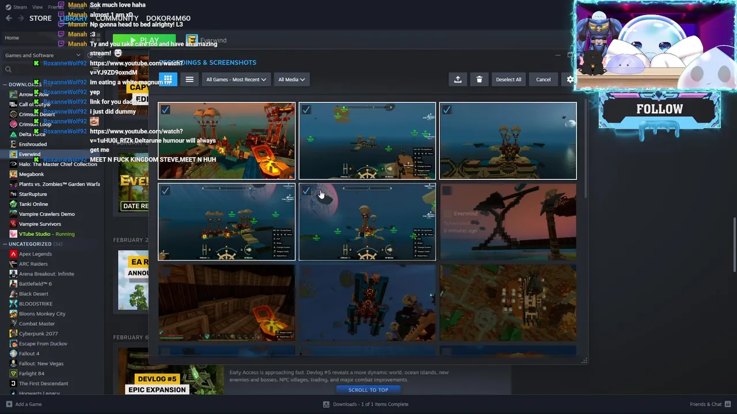Click the Cyberpunk 2077 game icon
Image resolution: width=737 pixels, height=414 pixels.
click(x=13, y=333)
